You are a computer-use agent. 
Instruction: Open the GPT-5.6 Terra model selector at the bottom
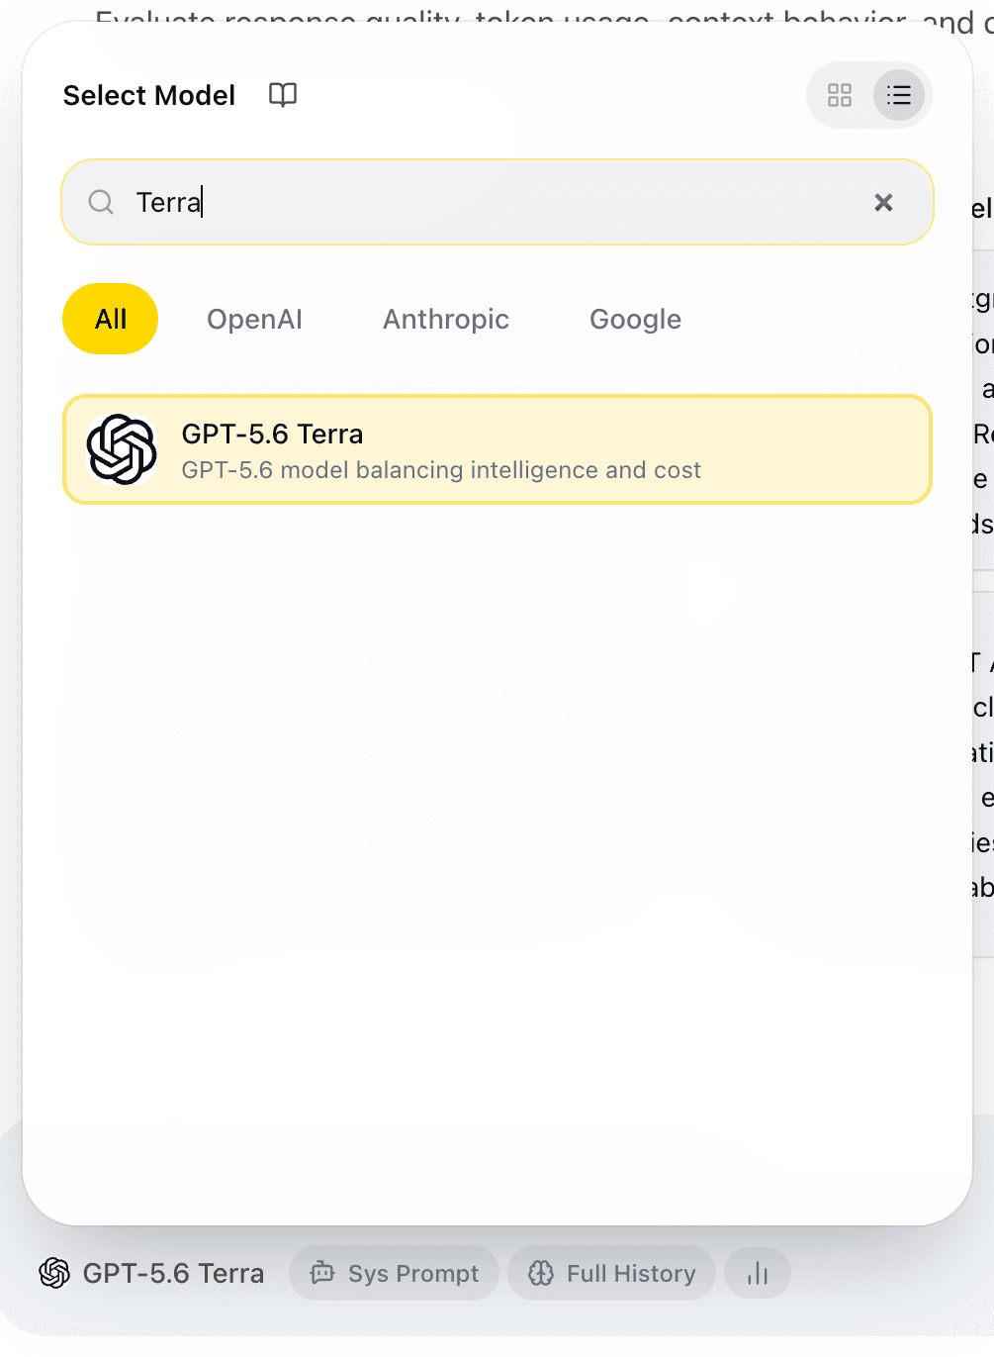tap(151, 1273)
